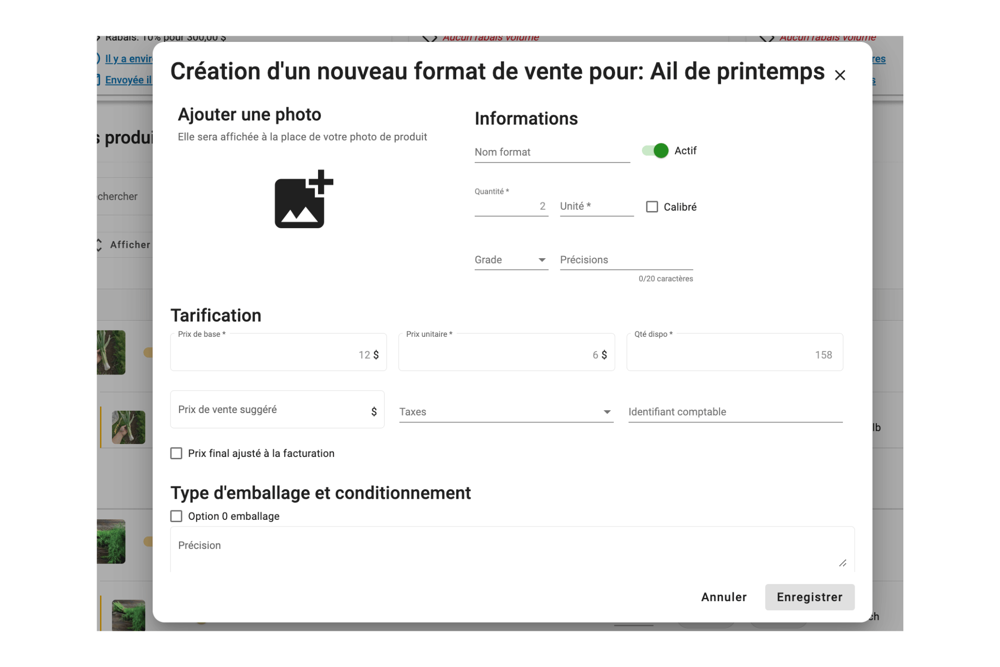Check the 'Option 0 emballage' checkbox

coord(177,516)
